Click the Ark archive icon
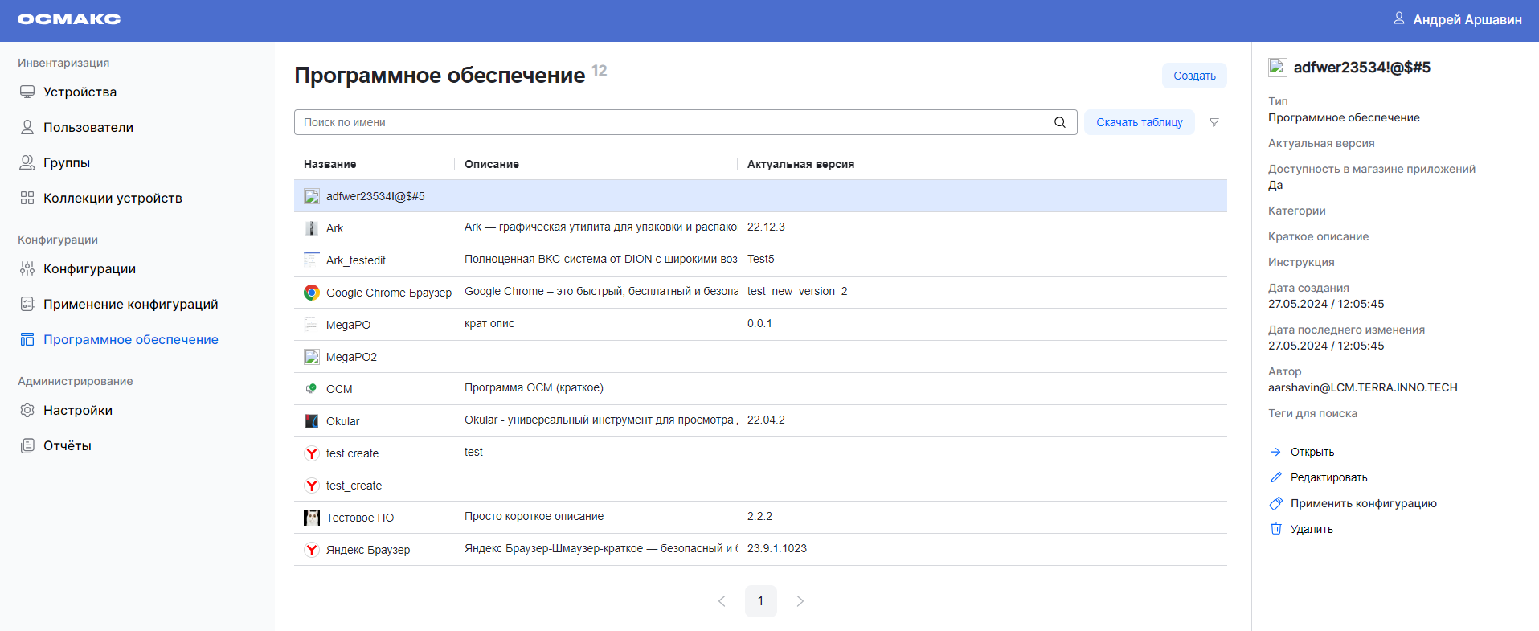1539x631 pixels. tap(311, 228)
